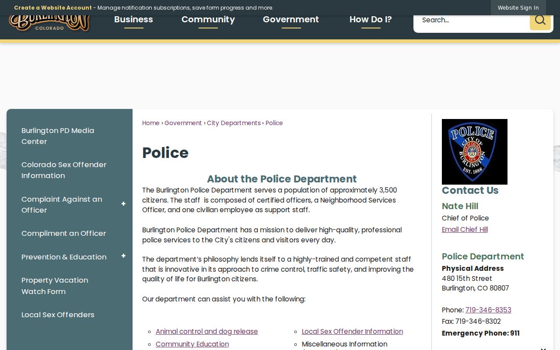This screenshot has width=560, height=350.
Task: Open the Government menu
Action: pos(291,20)
